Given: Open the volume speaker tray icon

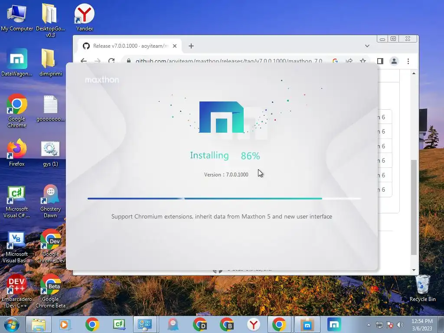Looking at the screenshot, I should coord(400,325).
